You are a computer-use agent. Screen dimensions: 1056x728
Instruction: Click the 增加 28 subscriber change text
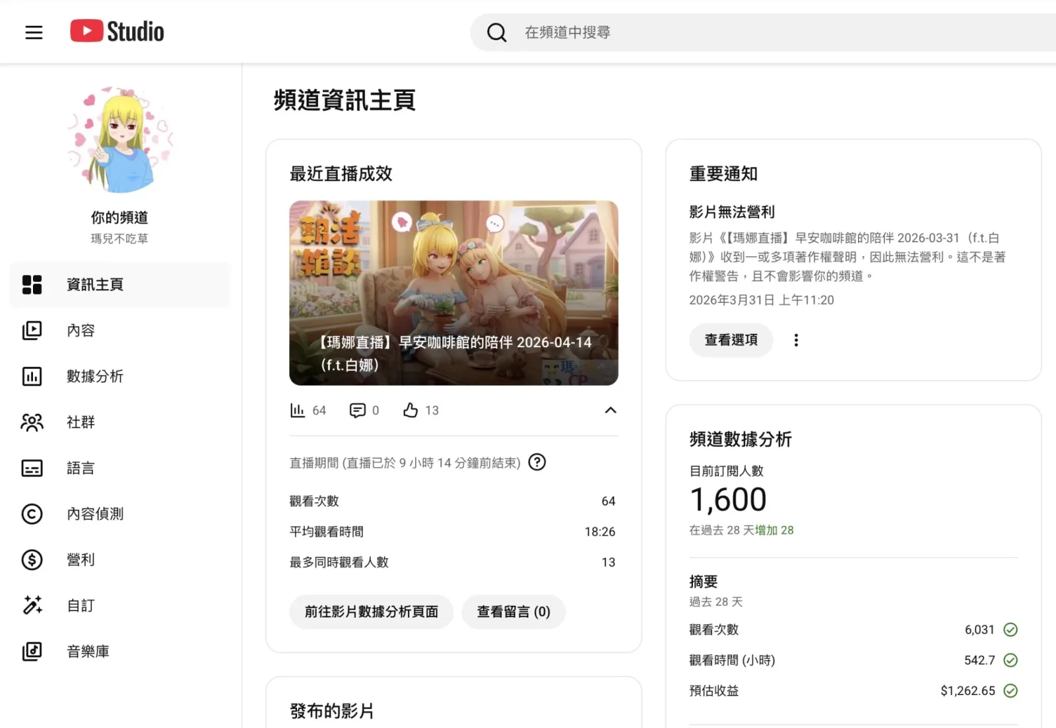(x=774, y=530)
